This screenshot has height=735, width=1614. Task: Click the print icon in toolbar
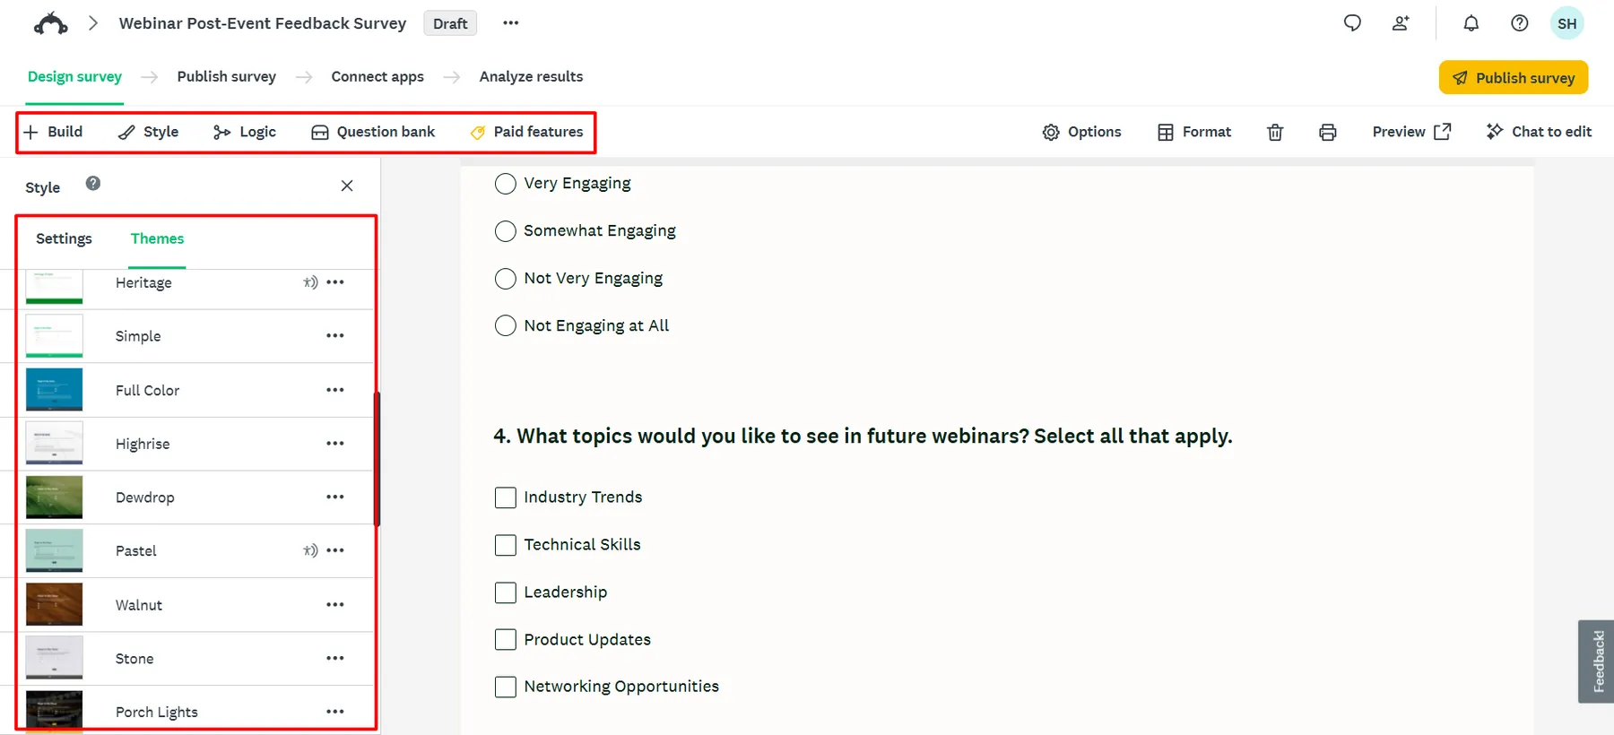tap(1328, 133)
